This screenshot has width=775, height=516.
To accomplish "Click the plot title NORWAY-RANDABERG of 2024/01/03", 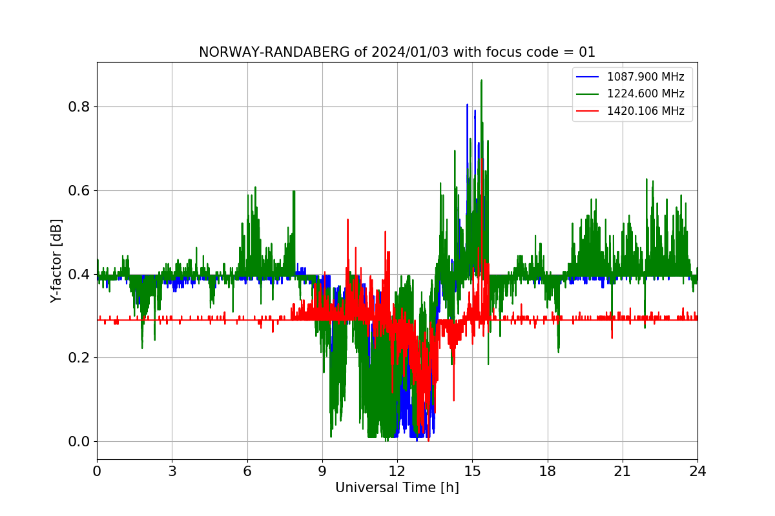I will [x=397, y=52].
